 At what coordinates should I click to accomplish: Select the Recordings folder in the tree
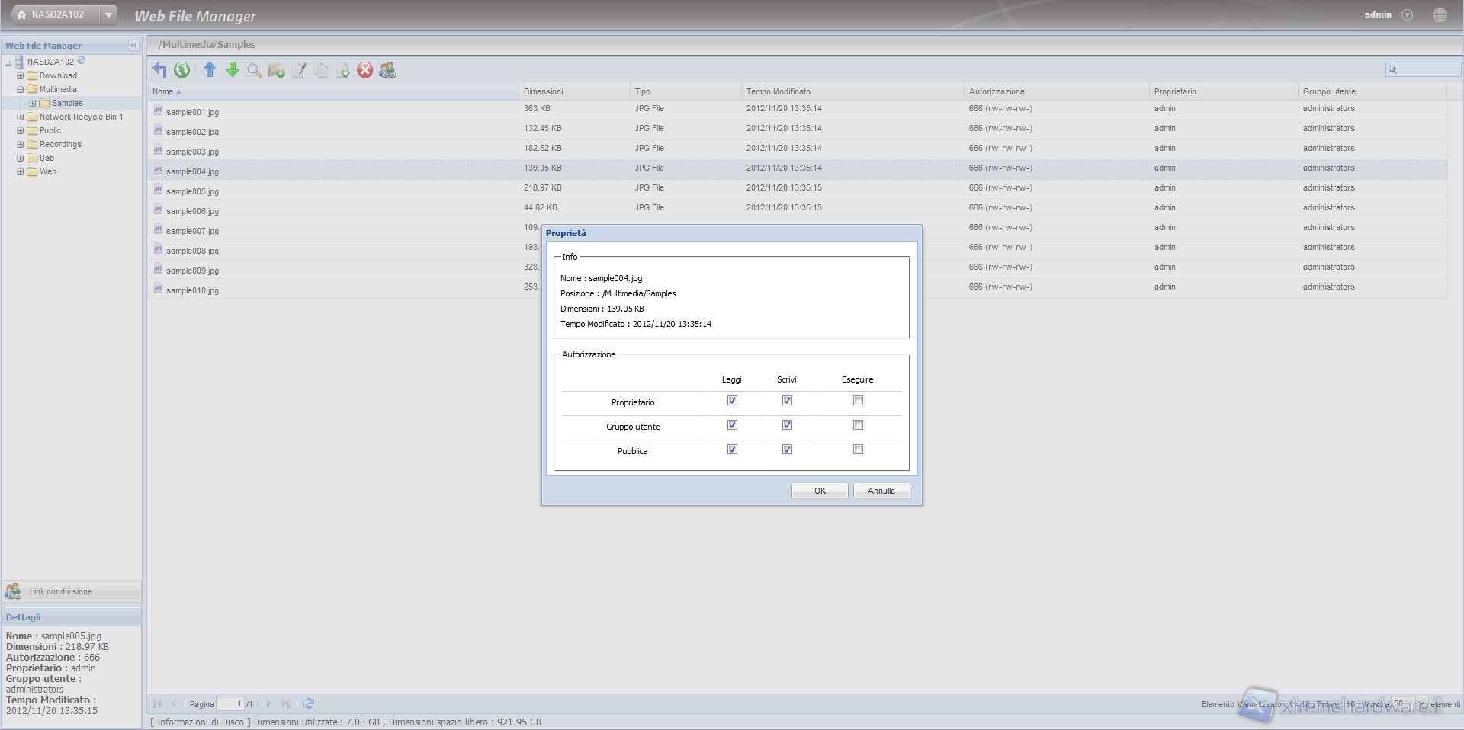pos(60,145)
